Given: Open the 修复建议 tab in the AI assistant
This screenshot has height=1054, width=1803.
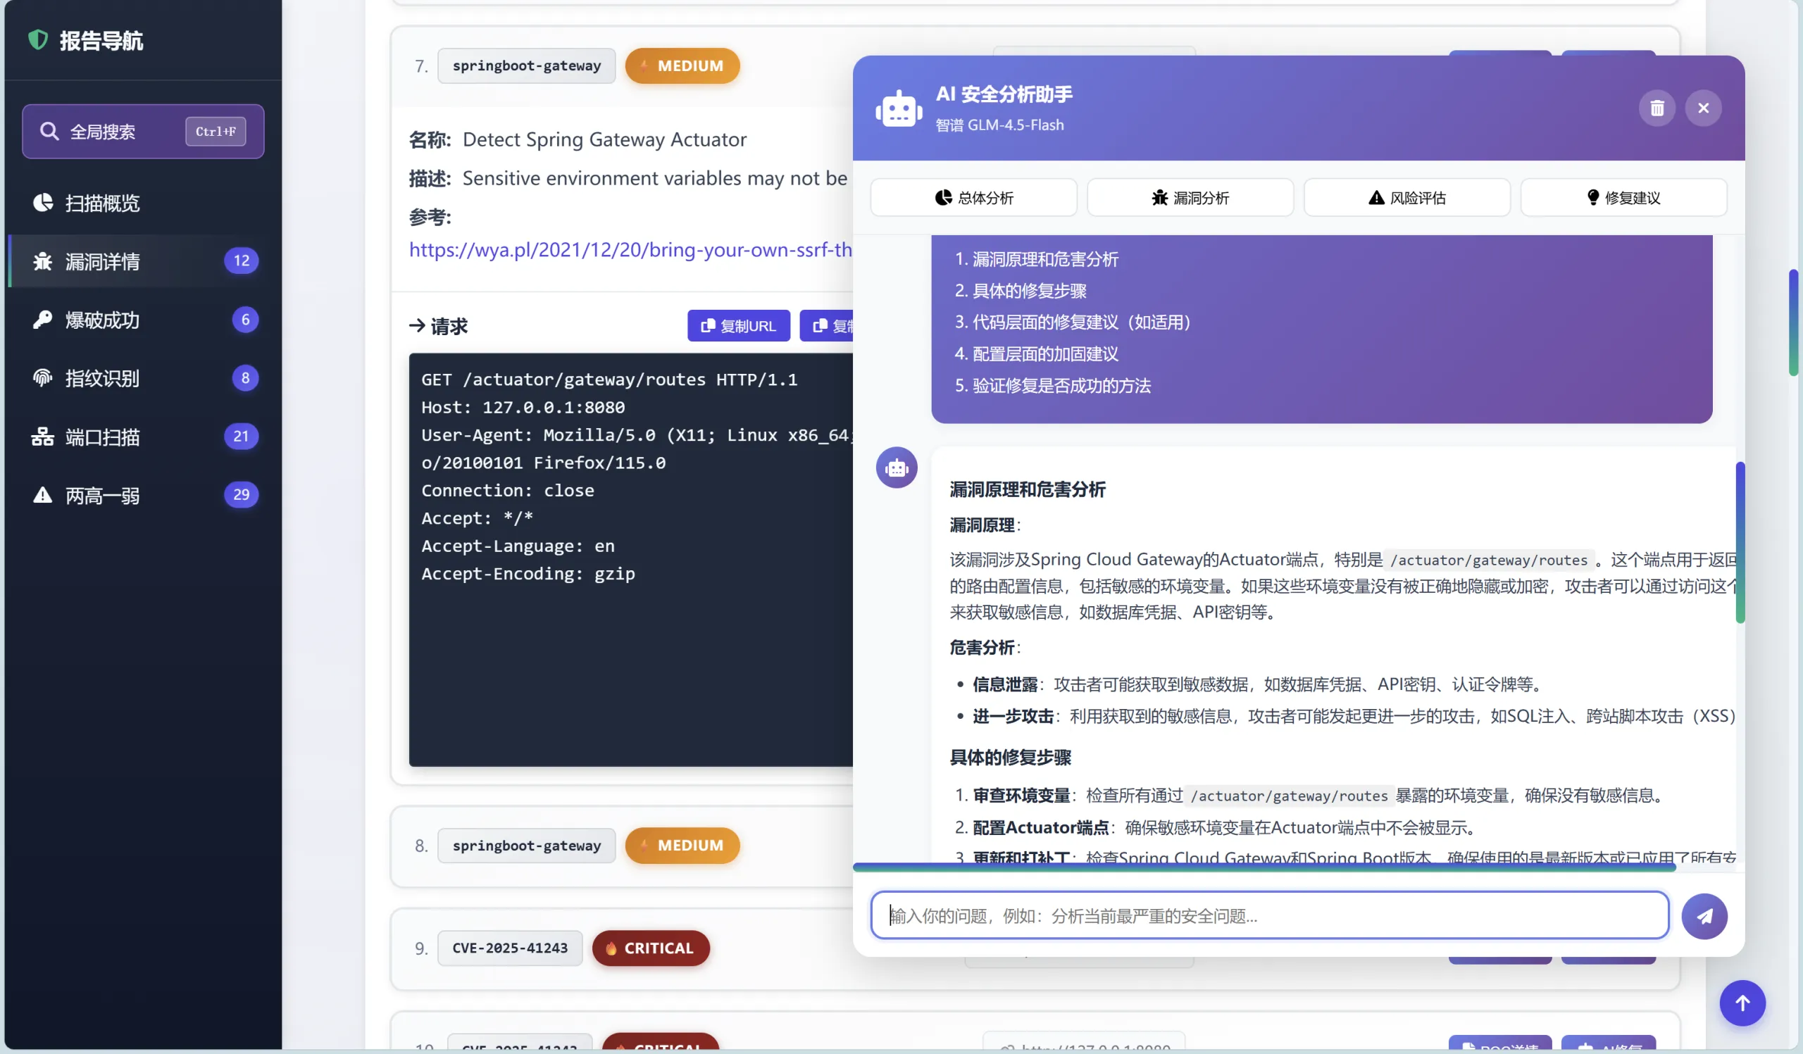Looking at the screenshot, I should (x=1623, y=197).
